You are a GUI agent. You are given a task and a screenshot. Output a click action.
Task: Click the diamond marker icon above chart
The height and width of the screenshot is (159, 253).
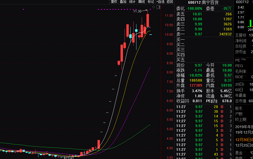(153, 7)
